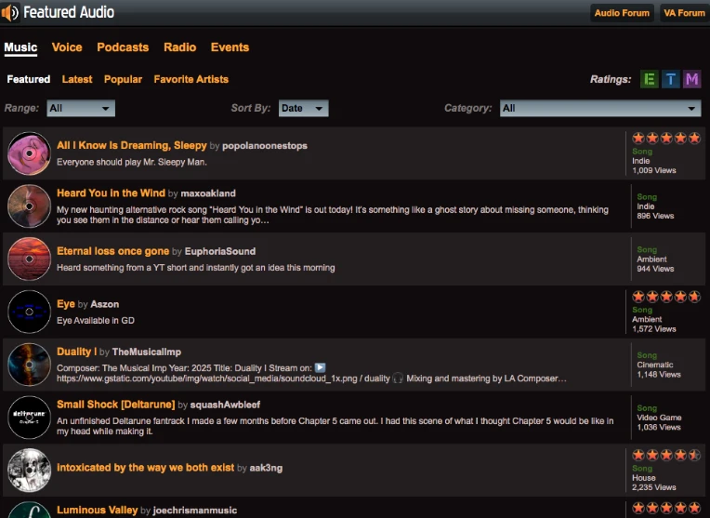710x518 pixels.
Task: Open Favorite Artists sub-tab
Action: tap(191, 79)
